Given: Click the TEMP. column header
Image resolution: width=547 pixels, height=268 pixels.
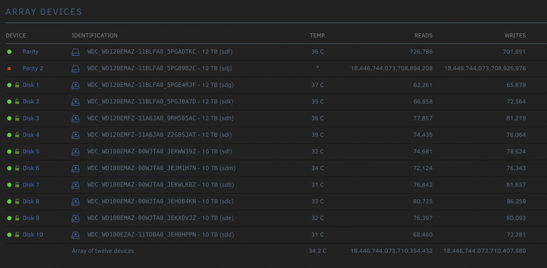Looking at the screenshot, I should 317,36.
